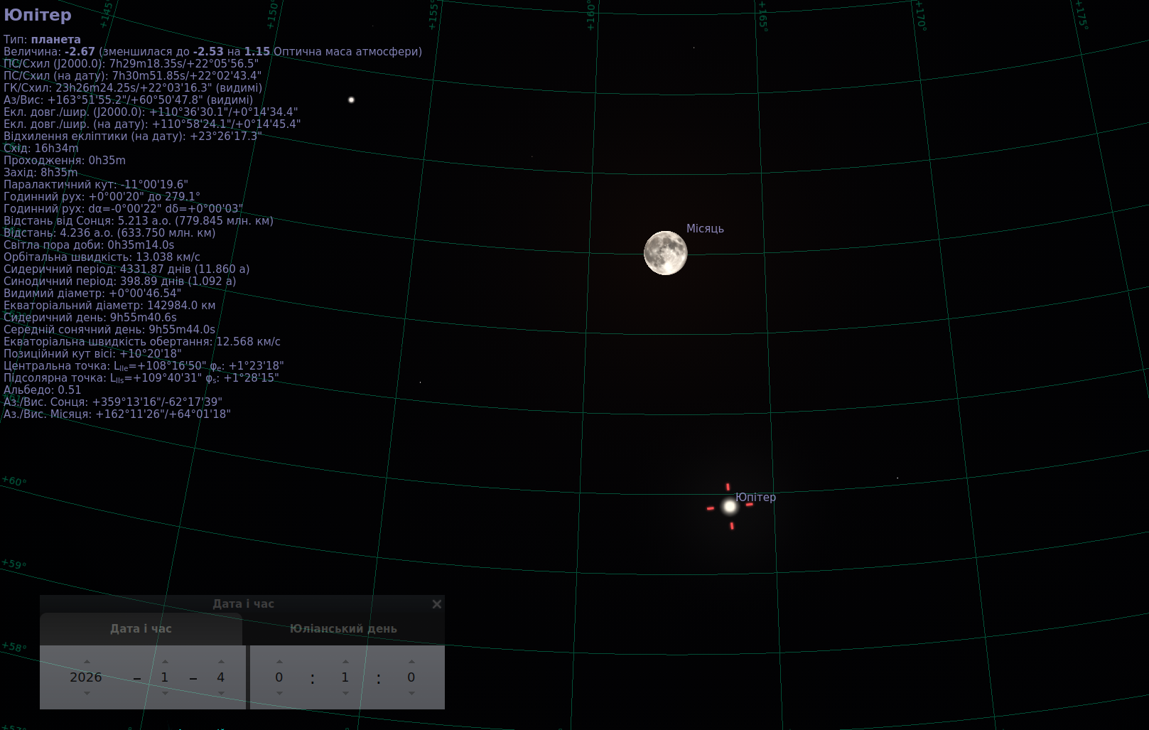
Task: Select the seconds field showing 0
Action: click(x=411, y=677)
